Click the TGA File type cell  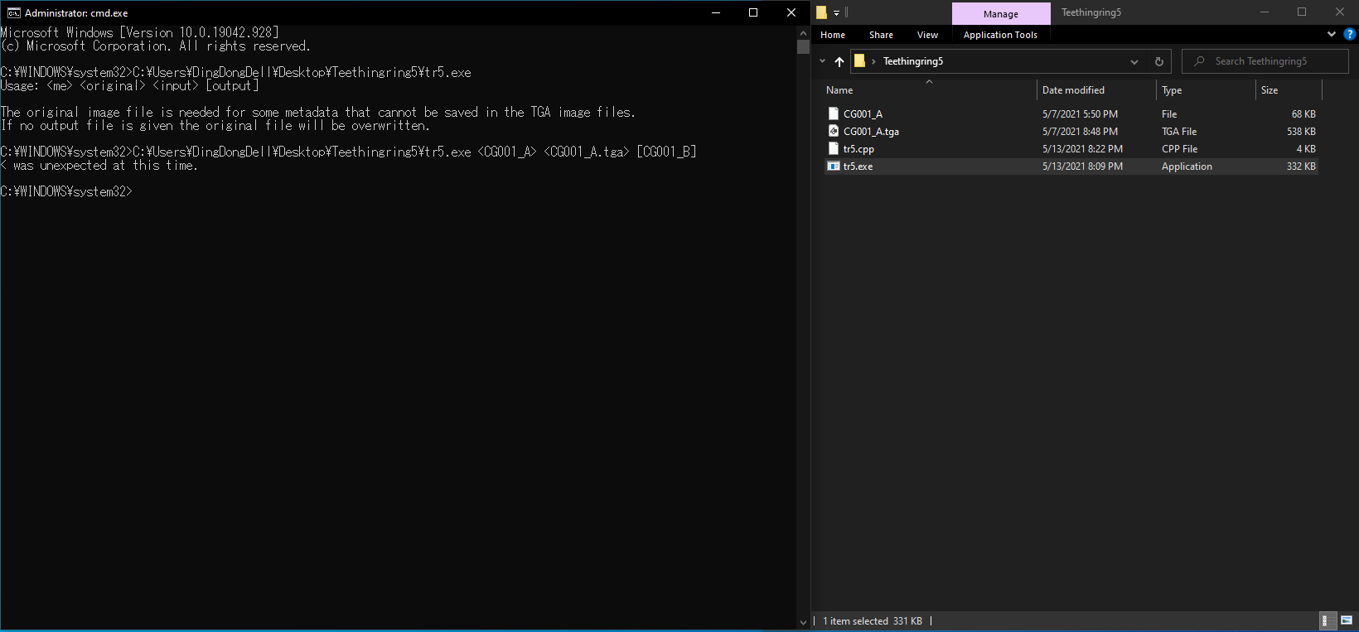[1179, 132]
